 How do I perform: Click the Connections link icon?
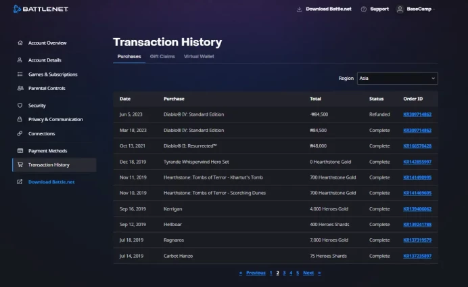20,133
